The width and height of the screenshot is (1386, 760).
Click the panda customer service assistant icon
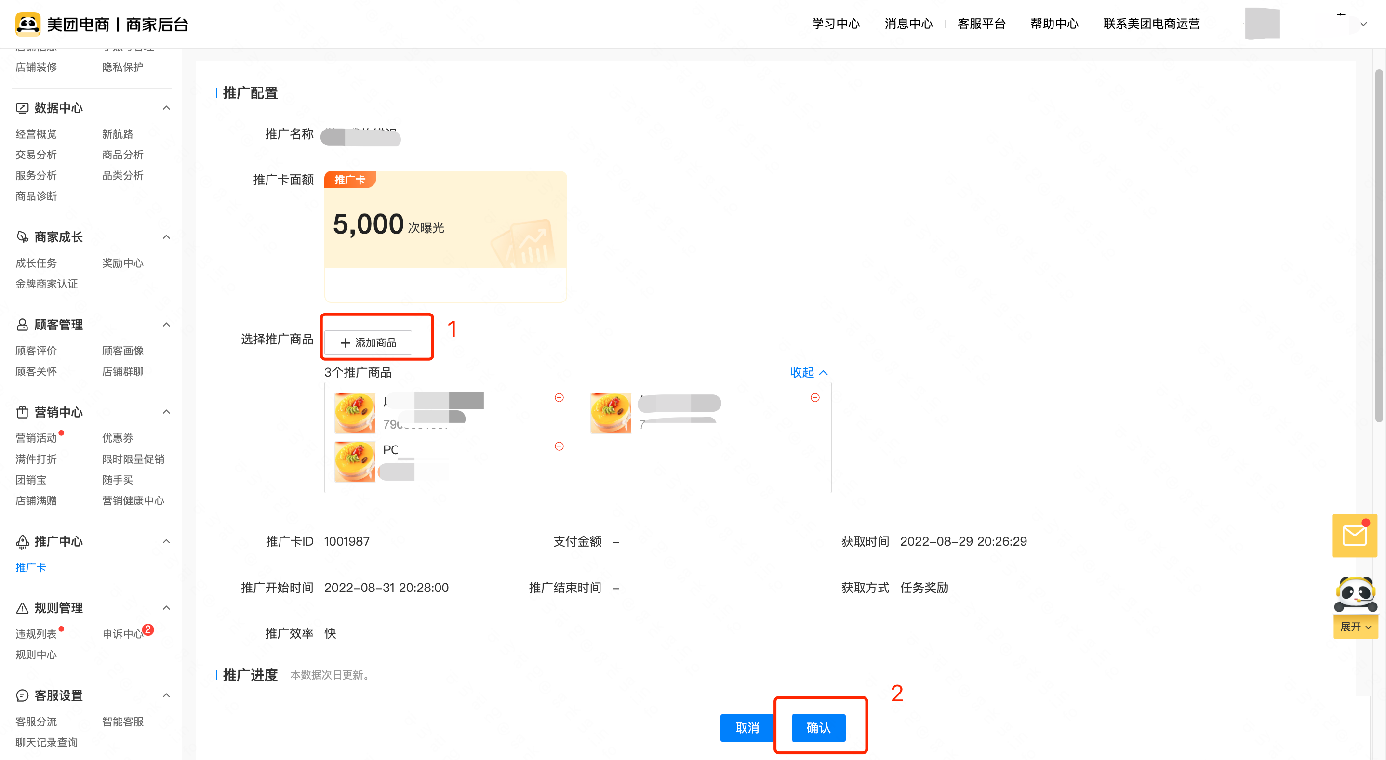(1355, 595)
